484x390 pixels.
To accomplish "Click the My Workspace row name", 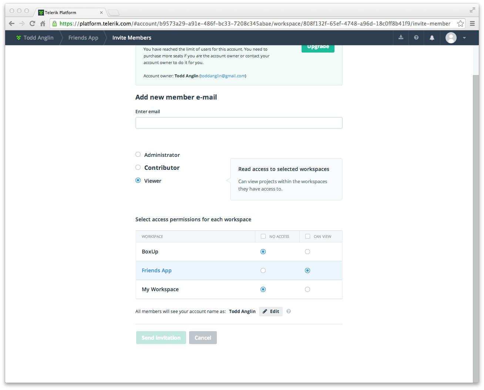I will 160,290.
